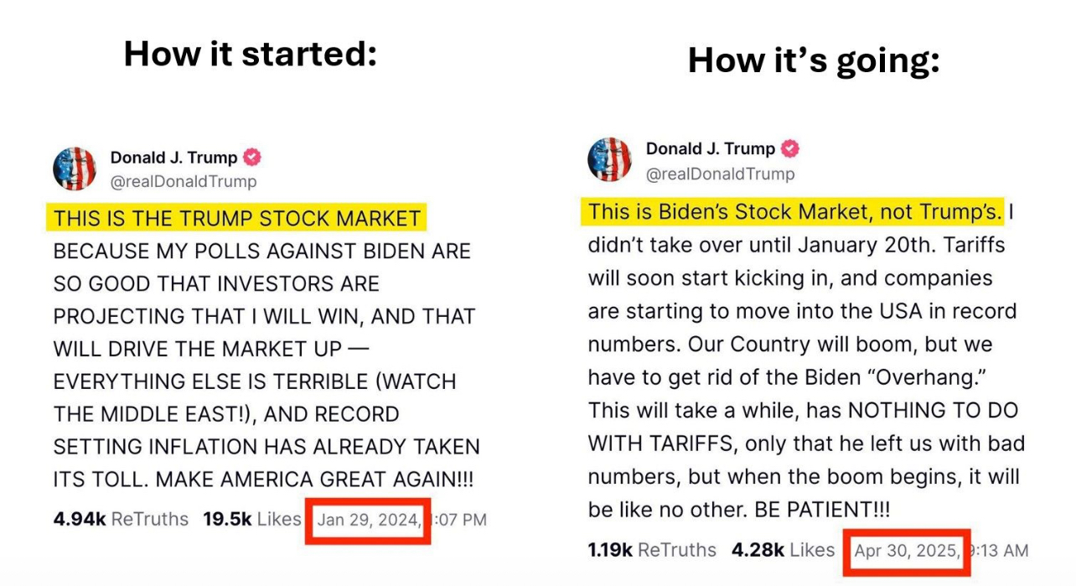Viewport: 1076px width, 586px height.
Task: Click the @realDonaldTrump handle under "How it's going"
Action: click(x=720, y=174)
